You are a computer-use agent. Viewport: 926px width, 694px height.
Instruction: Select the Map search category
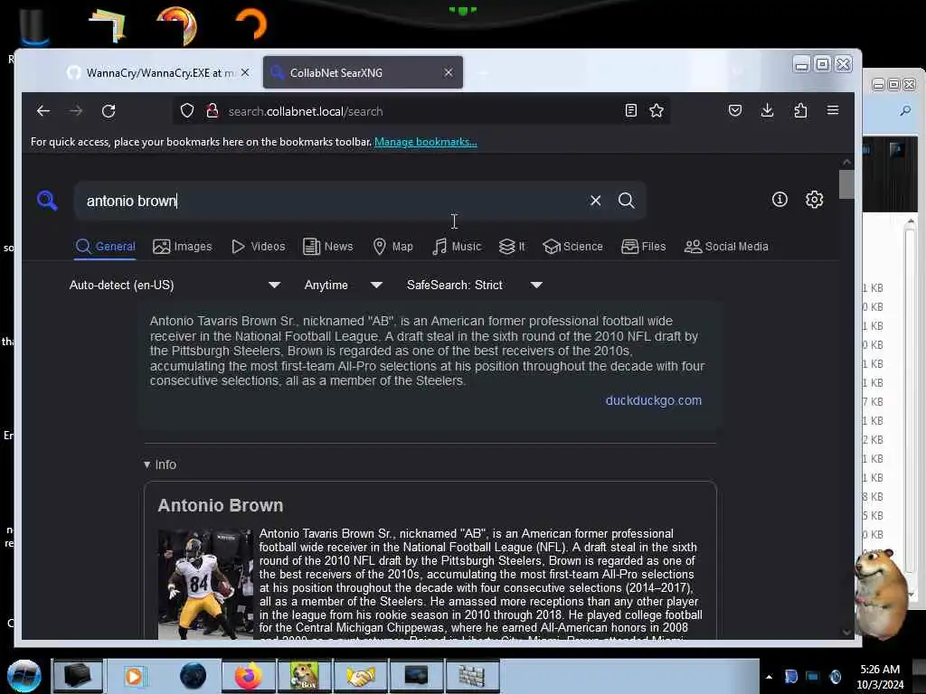(x=392, y=247)
